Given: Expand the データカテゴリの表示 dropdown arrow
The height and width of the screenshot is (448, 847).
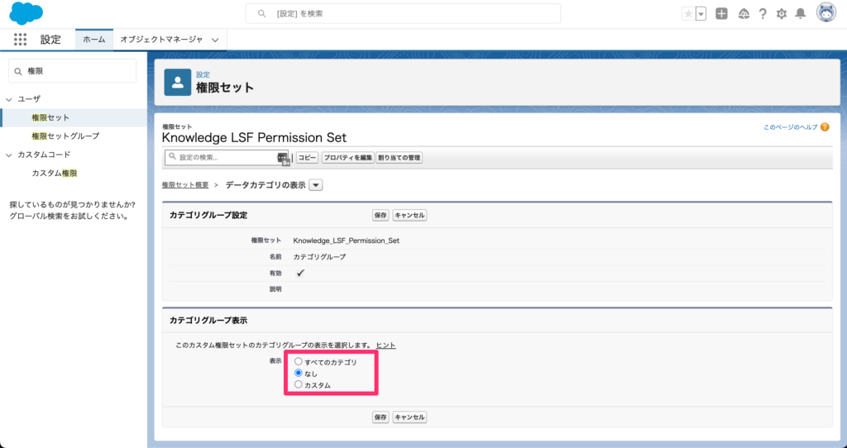Looking at the screenshot, I should tap(316, 185).
